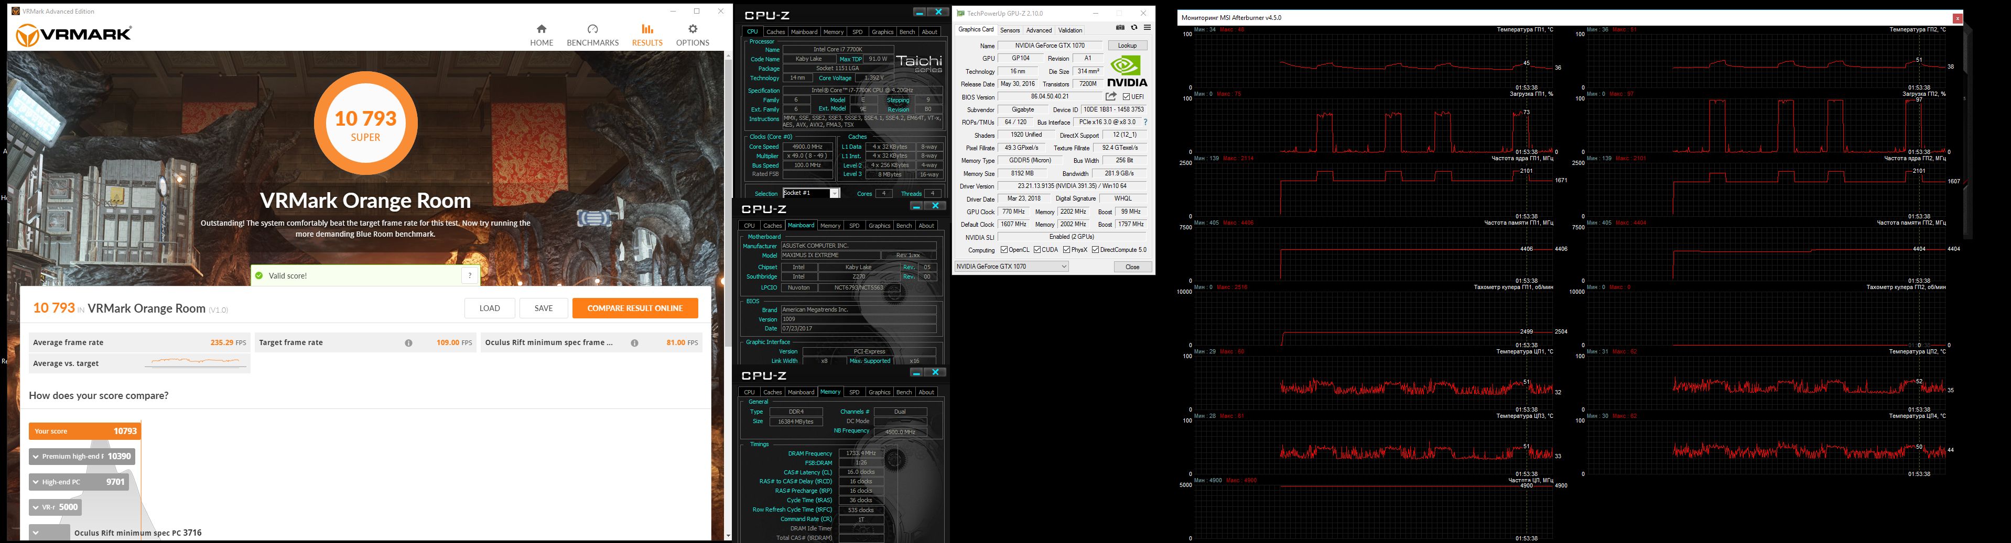Open SPD tab in top CPU-Z window
The image size is (2011, 543).
pos(857,32)
